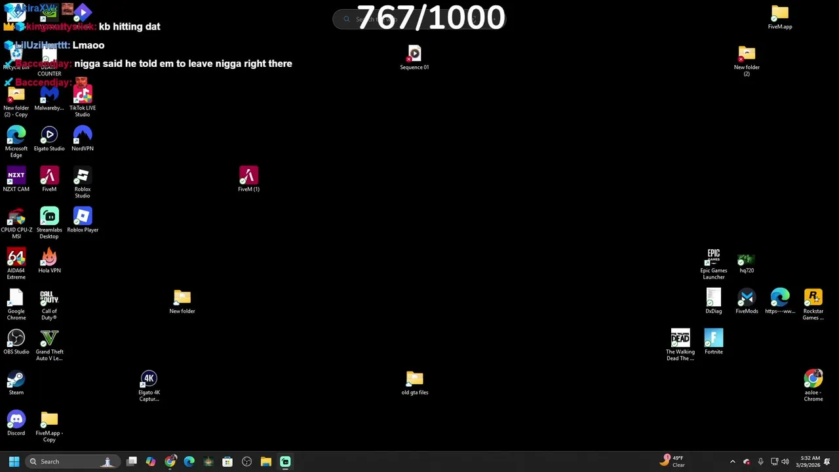Select the folder named New folder
This screenshot has width=839, height=472.
(182, 301)
